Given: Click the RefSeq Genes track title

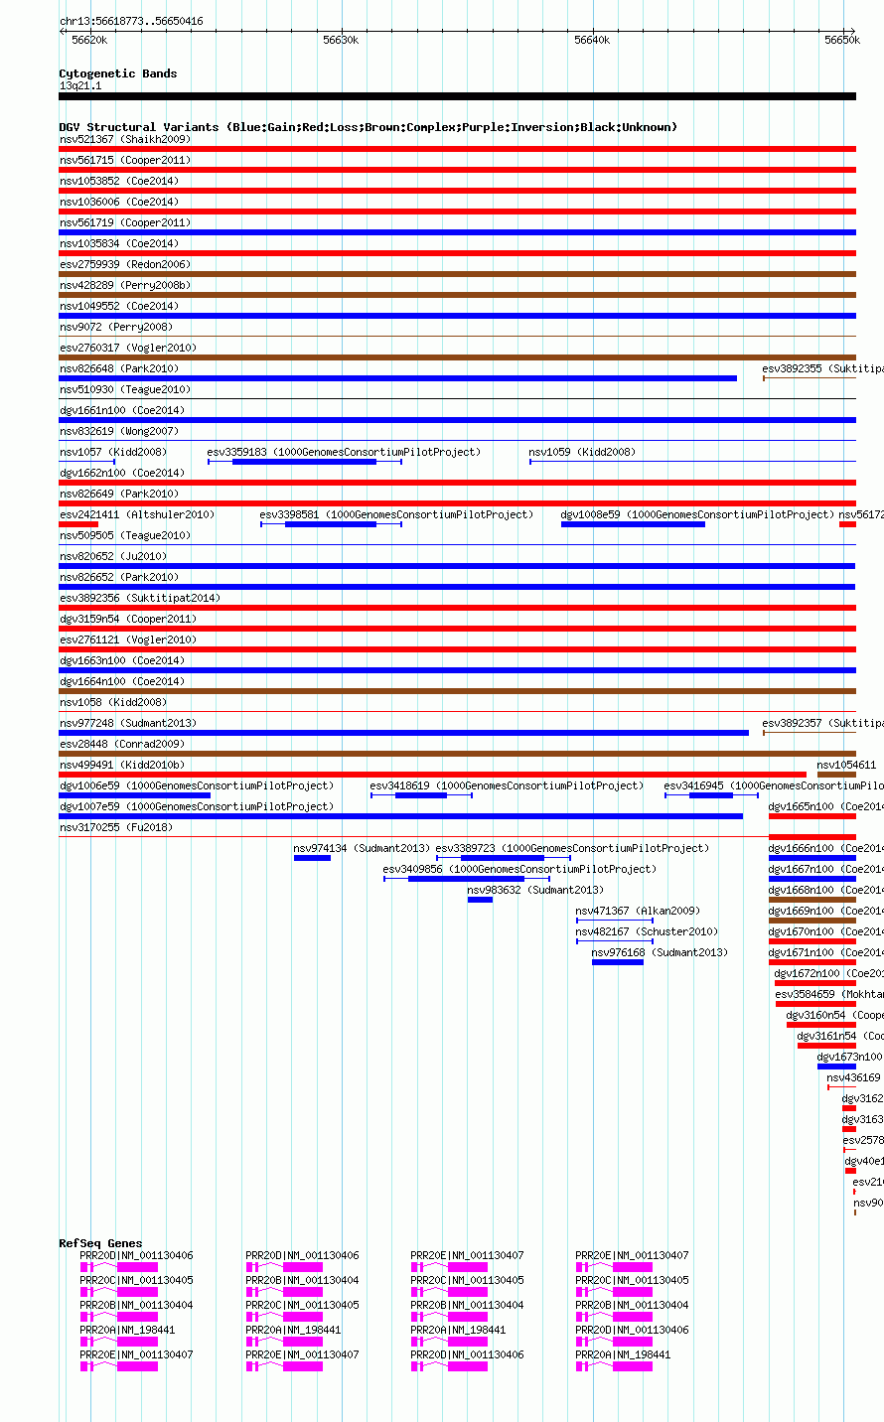Looking at the screenshot, I should [x=100, y=1243].
